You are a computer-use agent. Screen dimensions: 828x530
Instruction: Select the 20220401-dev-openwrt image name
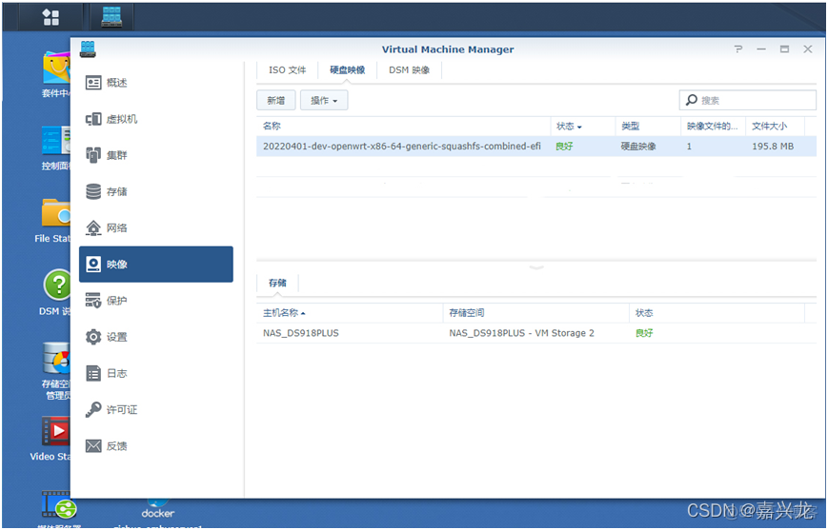point(402,147)
